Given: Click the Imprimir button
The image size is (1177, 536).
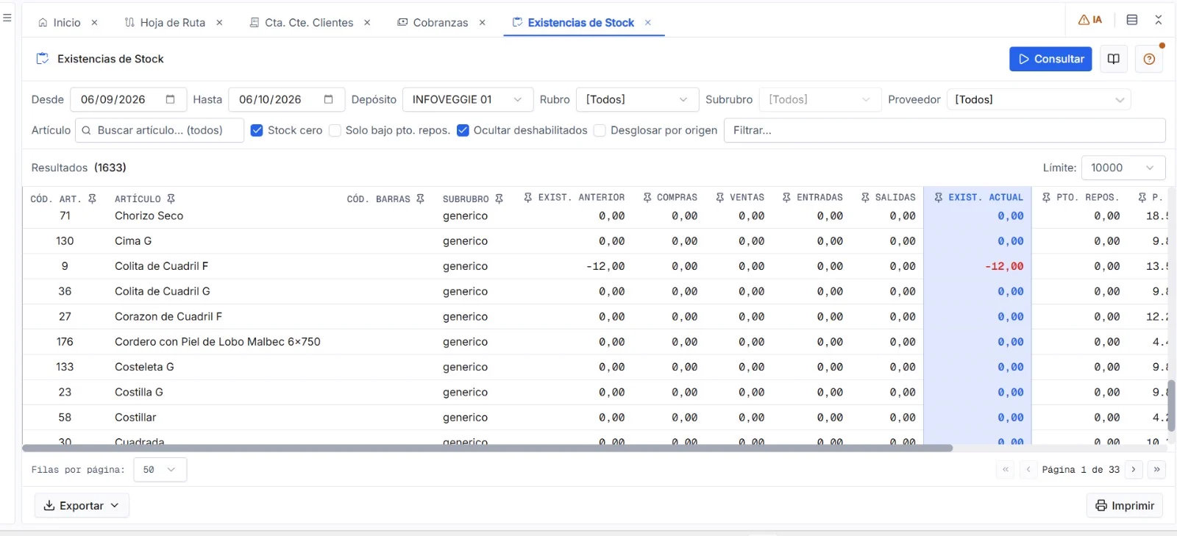Looking at the screenshot, I should (1125, 505).
